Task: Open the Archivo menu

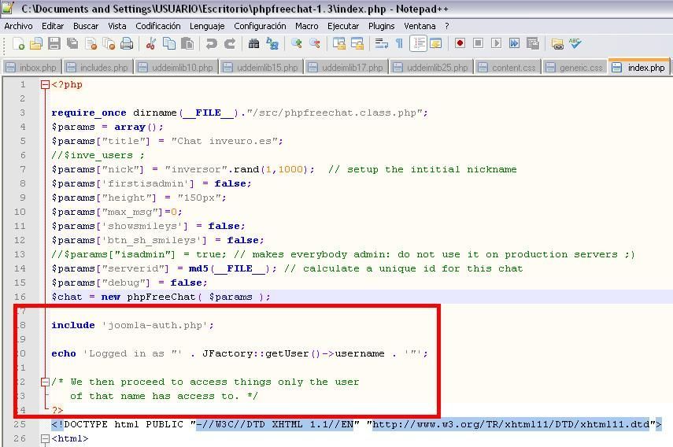Action: 18,26
